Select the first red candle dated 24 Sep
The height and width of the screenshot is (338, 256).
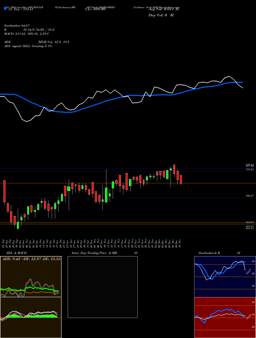point(4,191)
